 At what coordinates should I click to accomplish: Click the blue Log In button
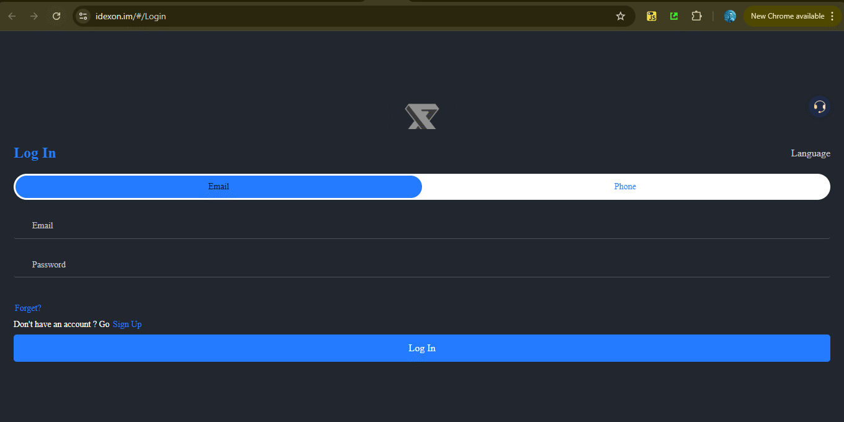(x=422, y=348)
